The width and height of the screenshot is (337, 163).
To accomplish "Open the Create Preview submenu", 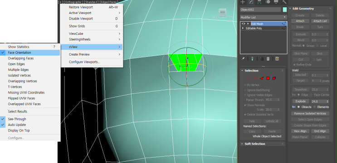I will pos(92,54).
